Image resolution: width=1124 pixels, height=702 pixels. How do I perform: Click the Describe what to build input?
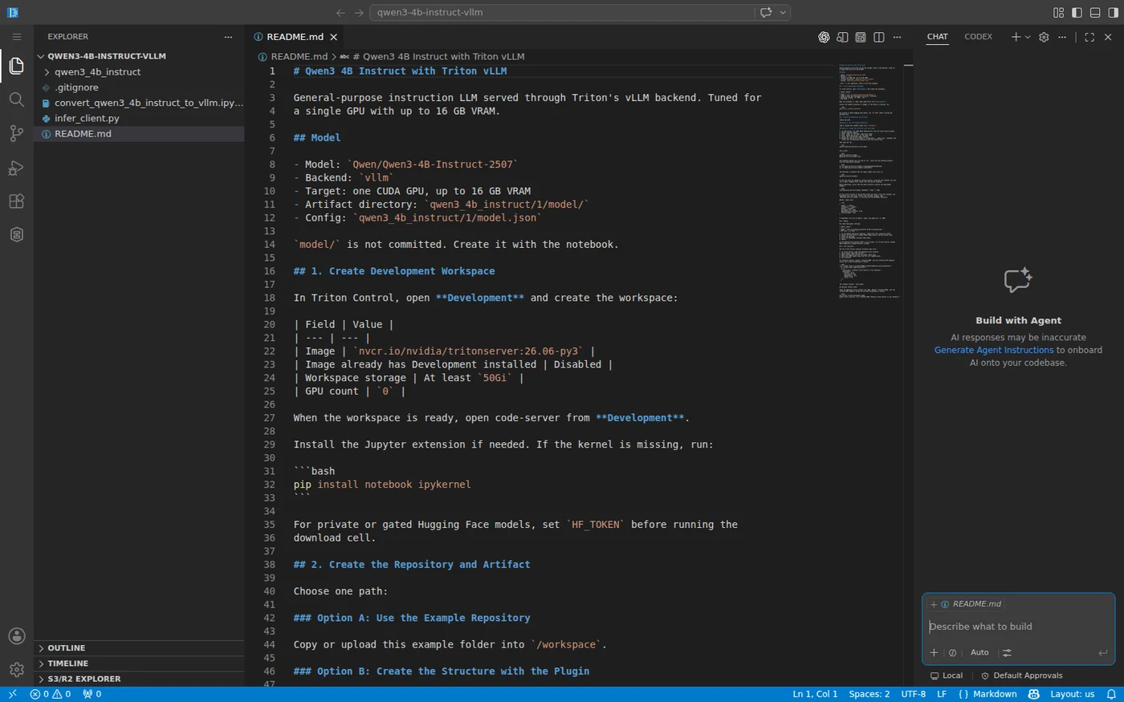[1018, 627]
